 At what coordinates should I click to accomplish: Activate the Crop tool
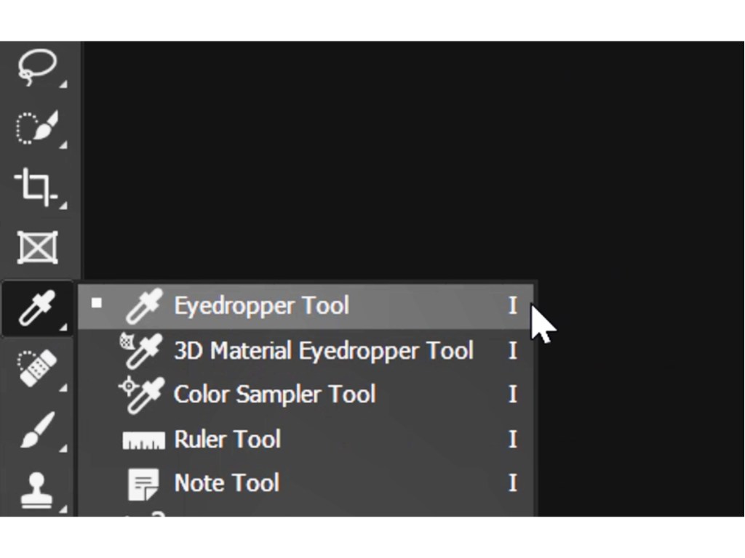(x=36, y=187)
